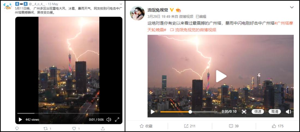Toggle mute on the Weibo video
The image size is (300, 132).
tap(288, 112)
